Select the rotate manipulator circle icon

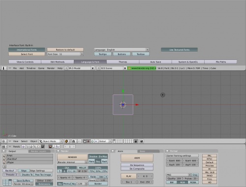pyautogui.click(x=92, y=141)
